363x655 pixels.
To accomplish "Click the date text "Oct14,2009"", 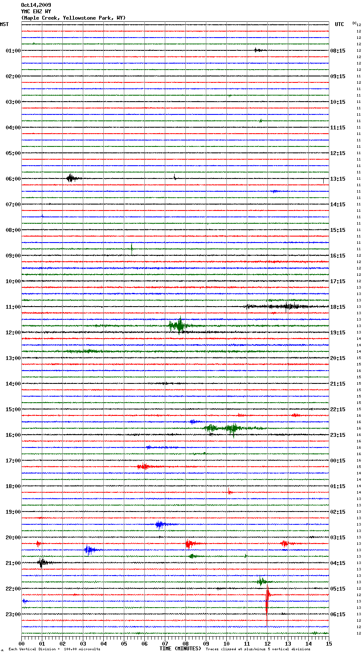I will click(x=36, y=5).
